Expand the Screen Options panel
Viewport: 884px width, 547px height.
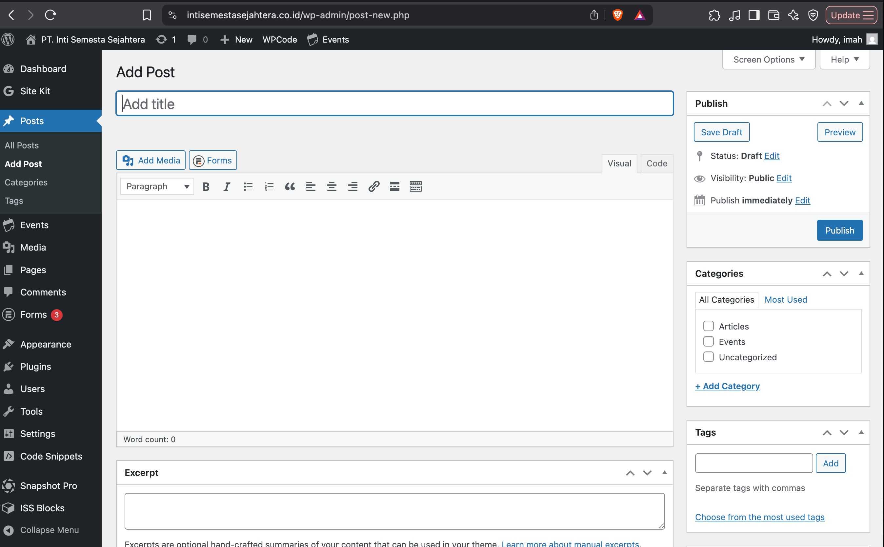point(769,59)
